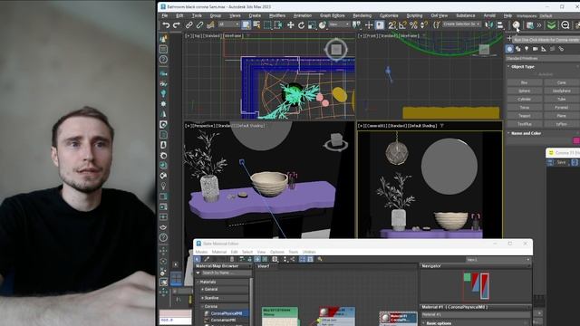Select CoronaPhysicalMtl in material browser
Viewport: 580px width, 326px height.
pos(227,313)
